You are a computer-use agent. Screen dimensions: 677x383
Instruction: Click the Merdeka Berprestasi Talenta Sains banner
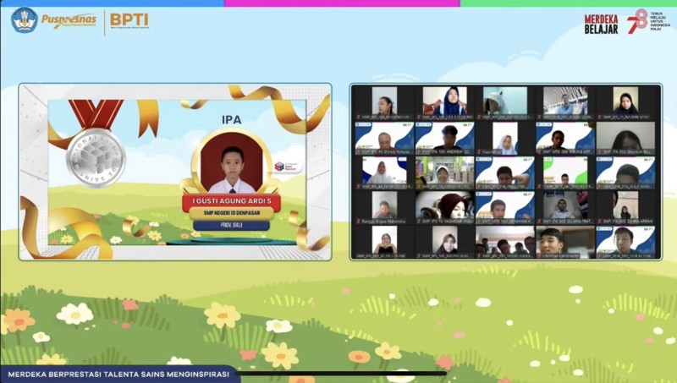point(118,375)
